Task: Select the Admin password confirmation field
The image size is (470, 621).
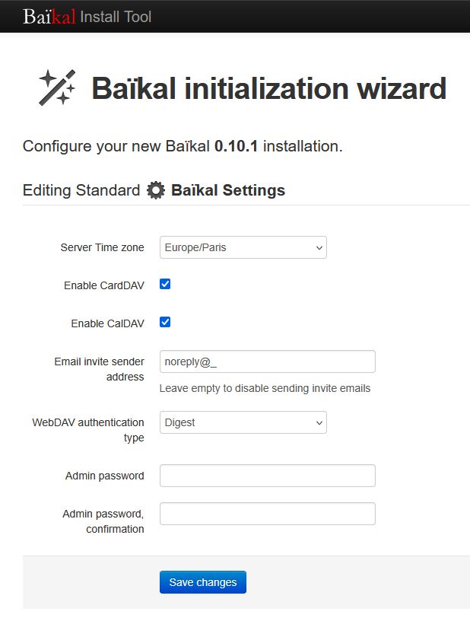Action: click(267, 514)
